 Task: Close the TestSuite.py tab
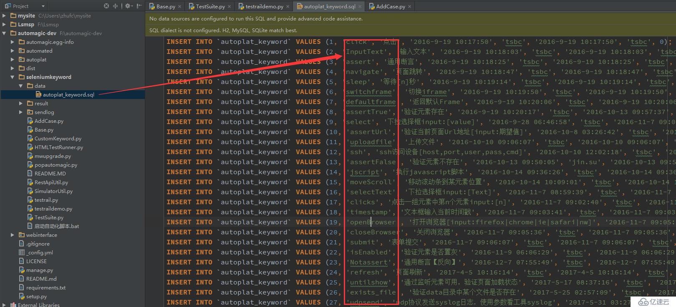(x=229, y=7)
